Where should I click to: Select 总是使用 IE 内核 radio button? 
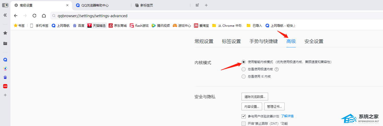pyautogui.click(x=244, y=77)
